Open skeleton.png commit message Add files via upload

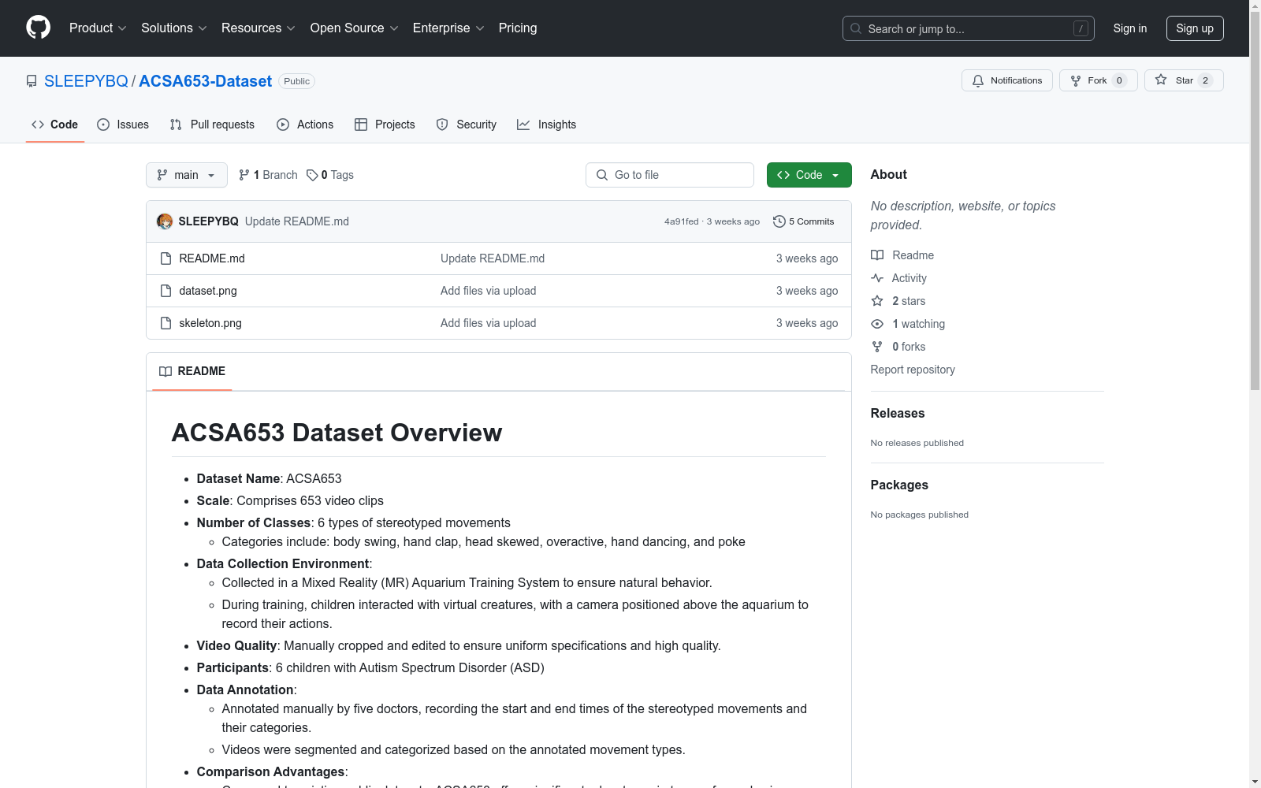click(x=488, y=323)
